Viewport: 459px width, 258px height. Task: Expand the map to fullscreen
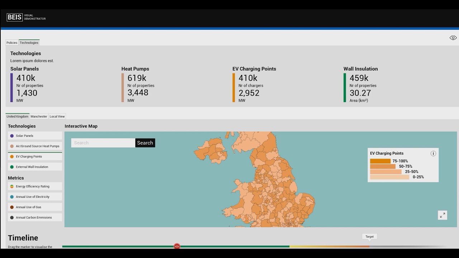point(443,215)
